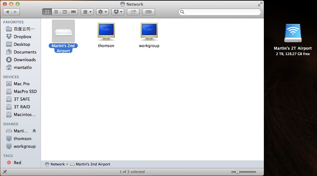Viewport: 317px width, 176px height.
Task: Click the Martin's 2nd Airport file label
Action: click(63, 48)
